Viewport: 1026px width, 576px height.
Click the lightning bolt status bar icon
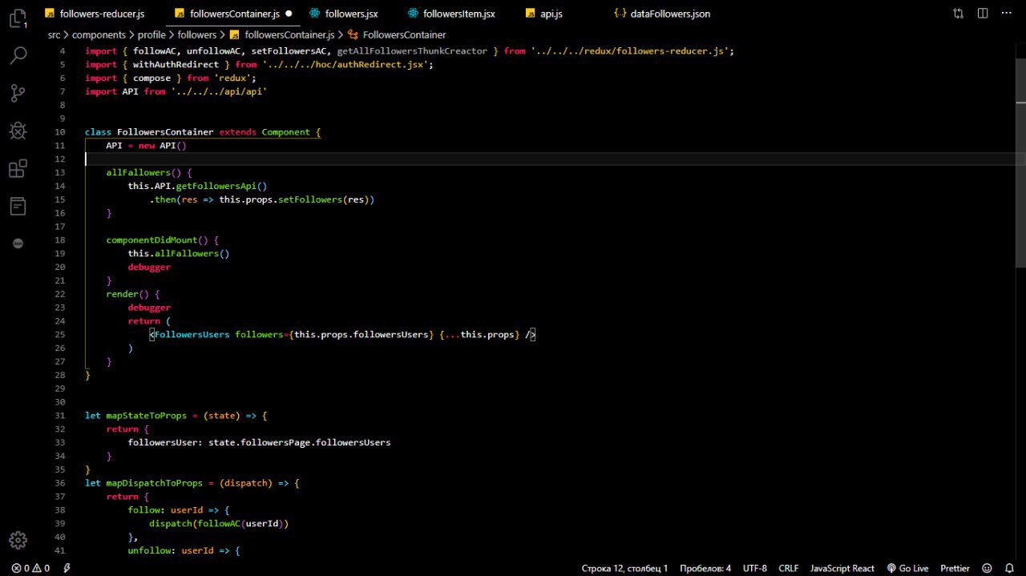(x=67, y=568)
